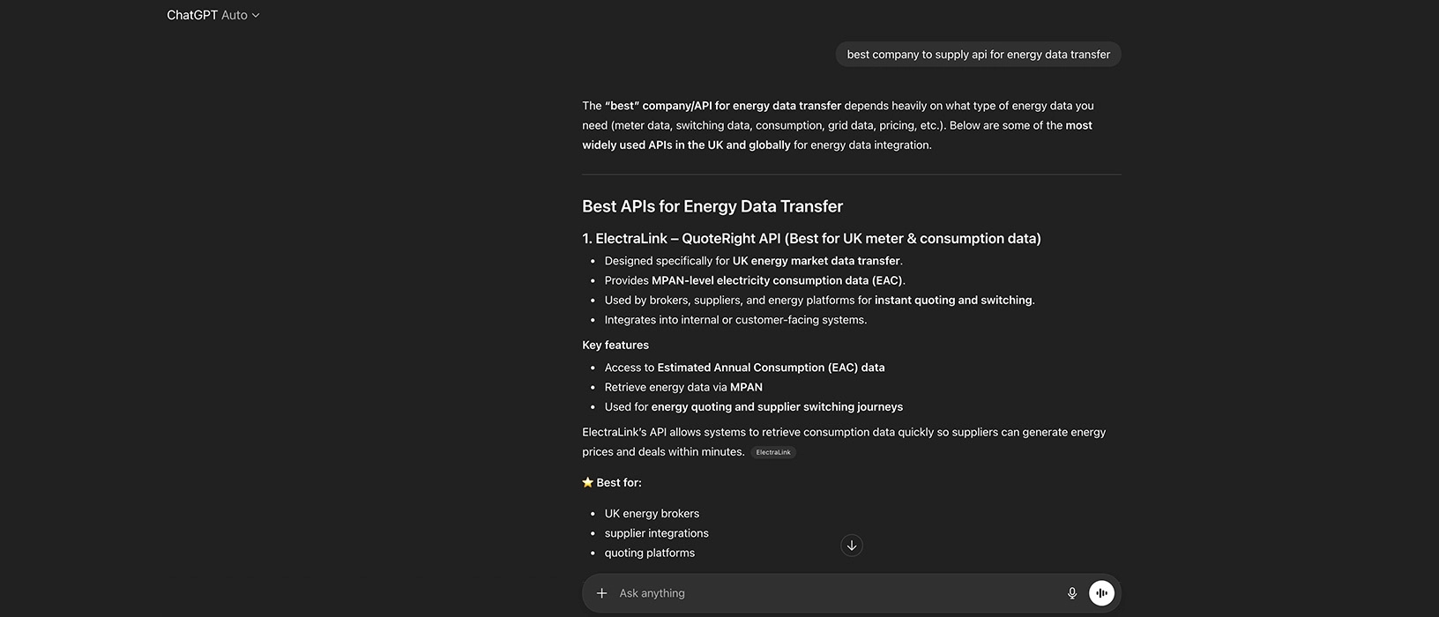Click the quoting platforms bullet
Screen dimensions: 1439x617
click(x=649, y=553)
